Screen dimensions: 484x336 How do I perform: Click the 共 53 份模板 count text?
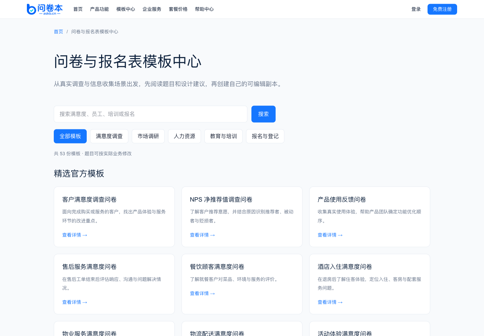tap(67, 154)
